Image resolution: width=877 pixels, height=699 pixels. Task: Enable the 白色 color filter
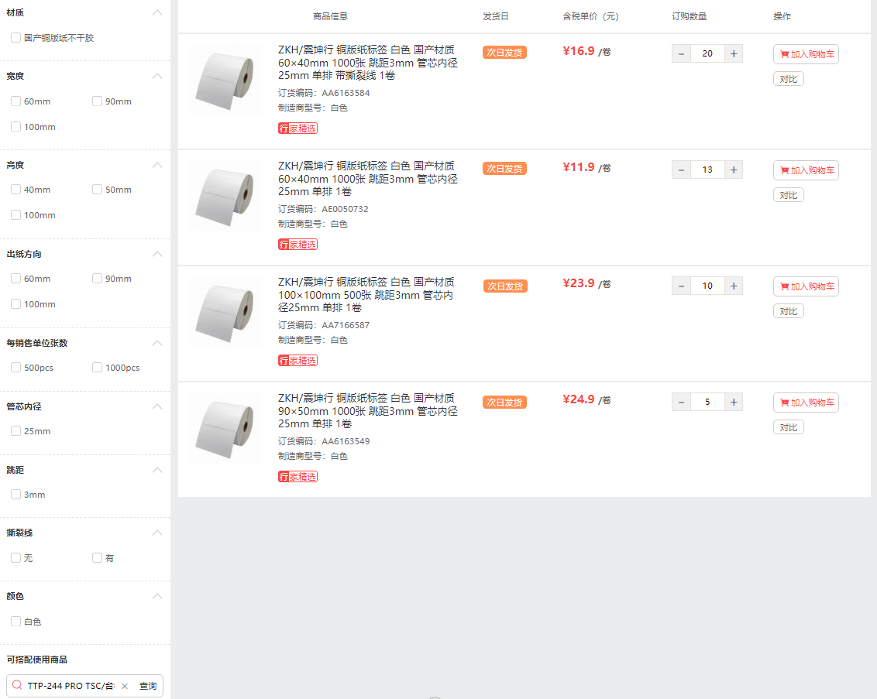coord(15,622)
